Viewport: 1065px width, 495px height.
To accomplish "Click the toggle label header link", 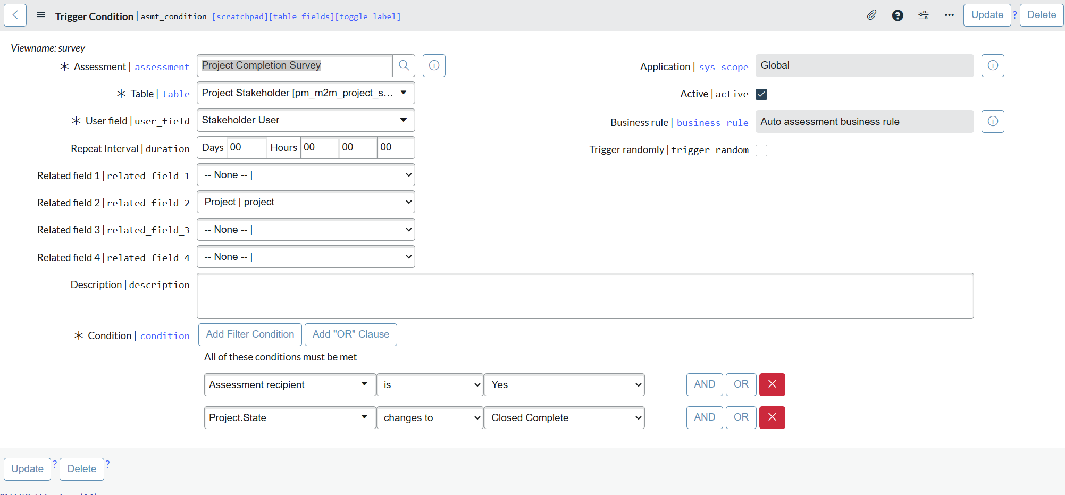I will pyautogui.click(x=368, y=16).
